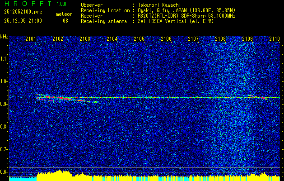Viewport: 284px width, 181px height.
Task: Click the 2105 time marker
Action: 139,38
